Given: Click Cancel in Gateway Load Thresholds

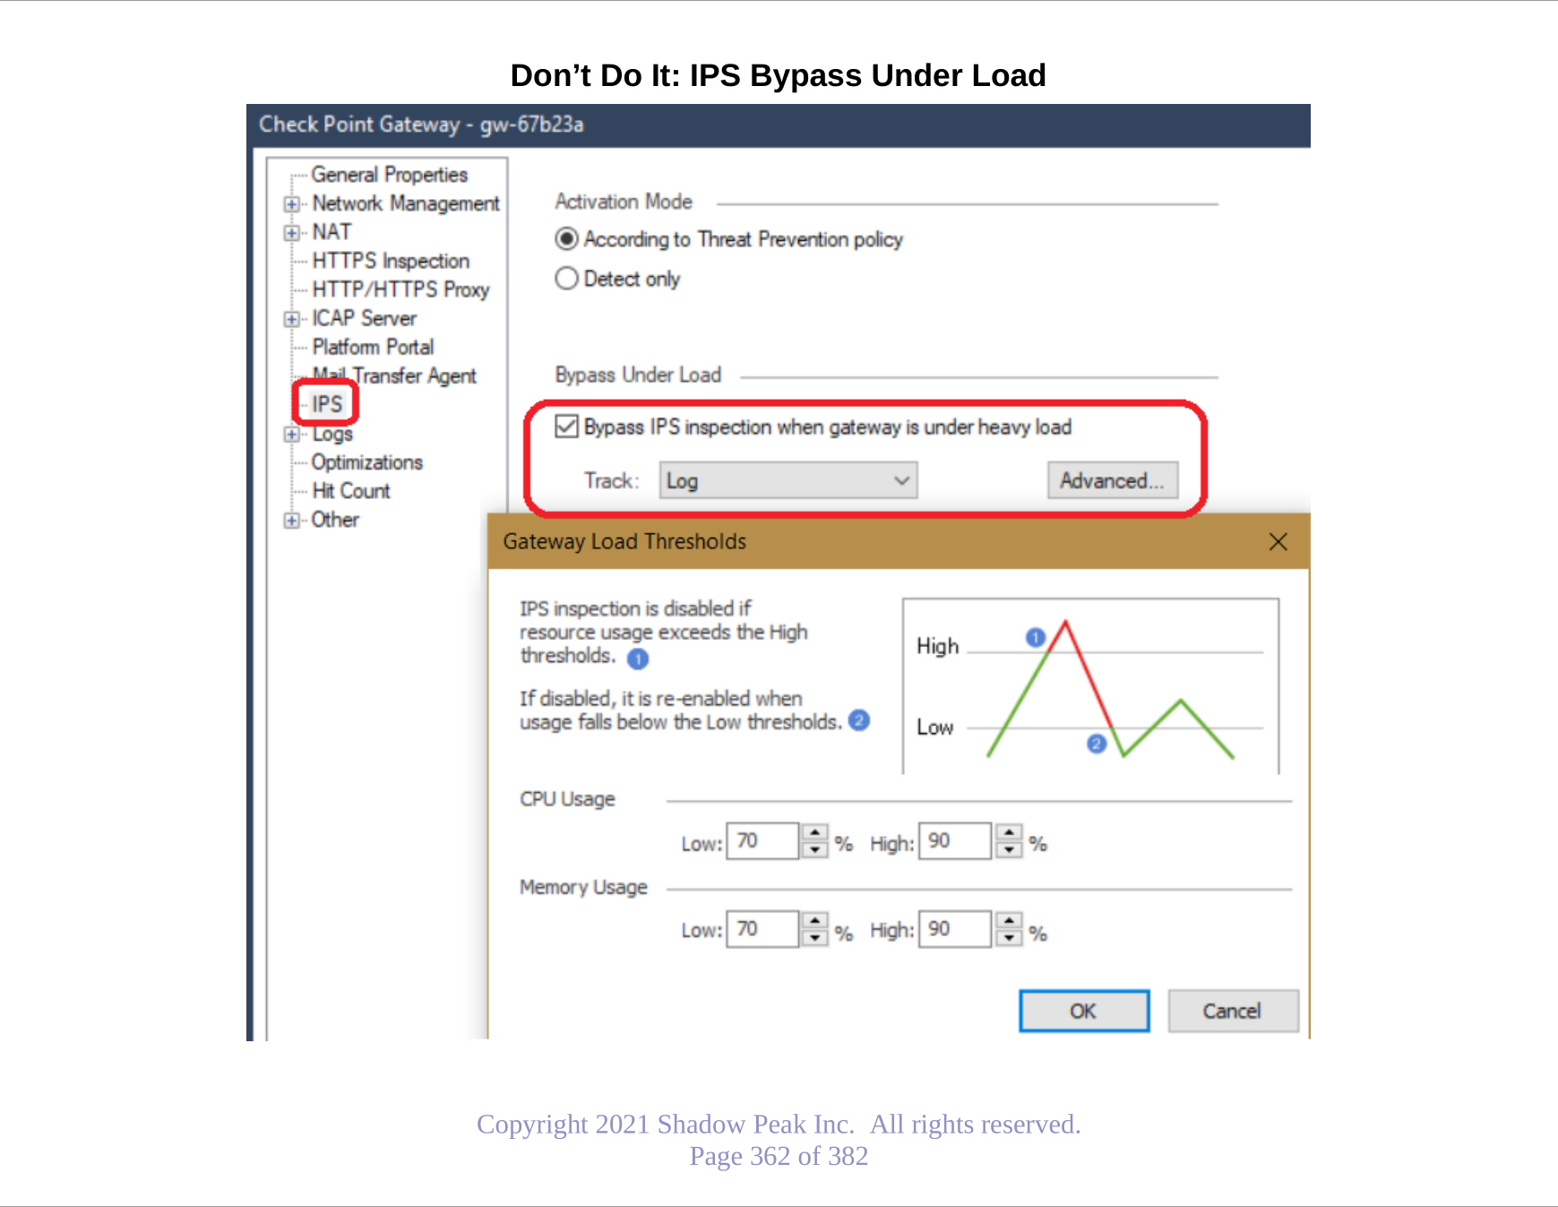Looking at the screenshot, I should pos(1233,1011).
